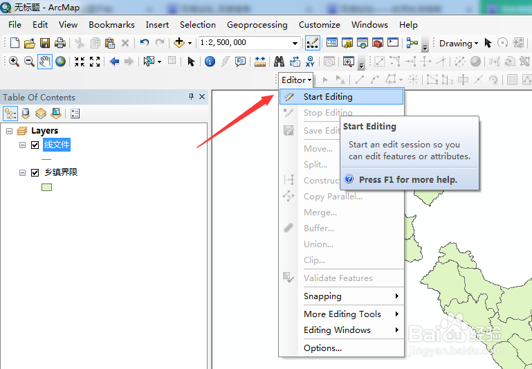
Task: Select the Identify info tool
Action: coord(210,62)
